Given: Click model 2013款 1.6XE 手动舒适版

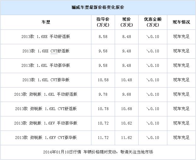Looking at the screenshot, I should 46,37.
